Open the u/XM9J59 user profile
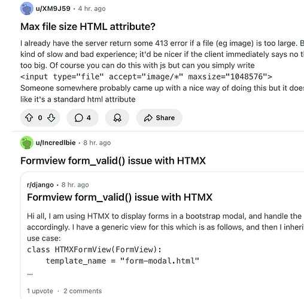This screenshot has width=304, height=299. point(53,8)
